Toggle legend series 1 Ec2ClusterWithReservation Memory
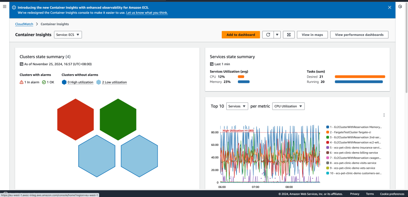Viewport: 408px width, 197px height. [354, 127]
